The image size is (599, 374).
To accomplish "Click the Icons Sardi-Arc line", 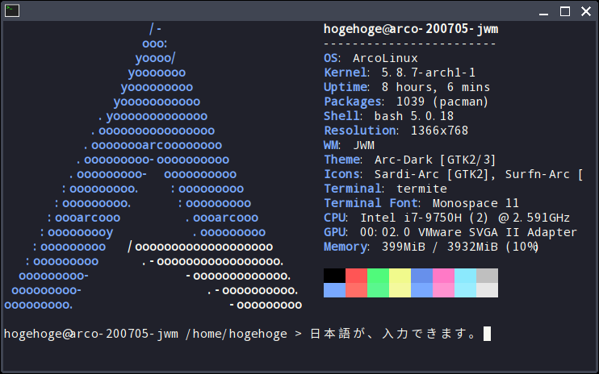I will tap(453, 174).
